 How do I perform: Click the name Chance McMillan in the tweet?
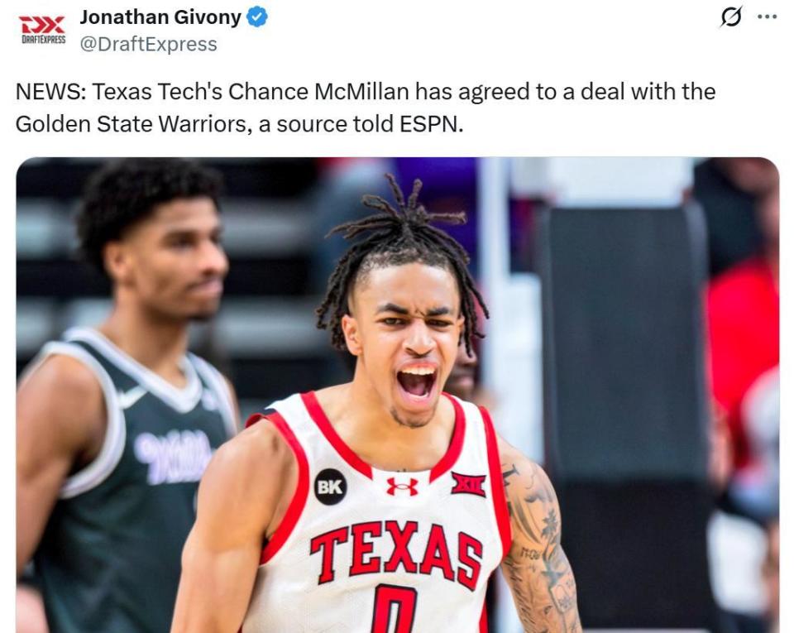[318, 92]
